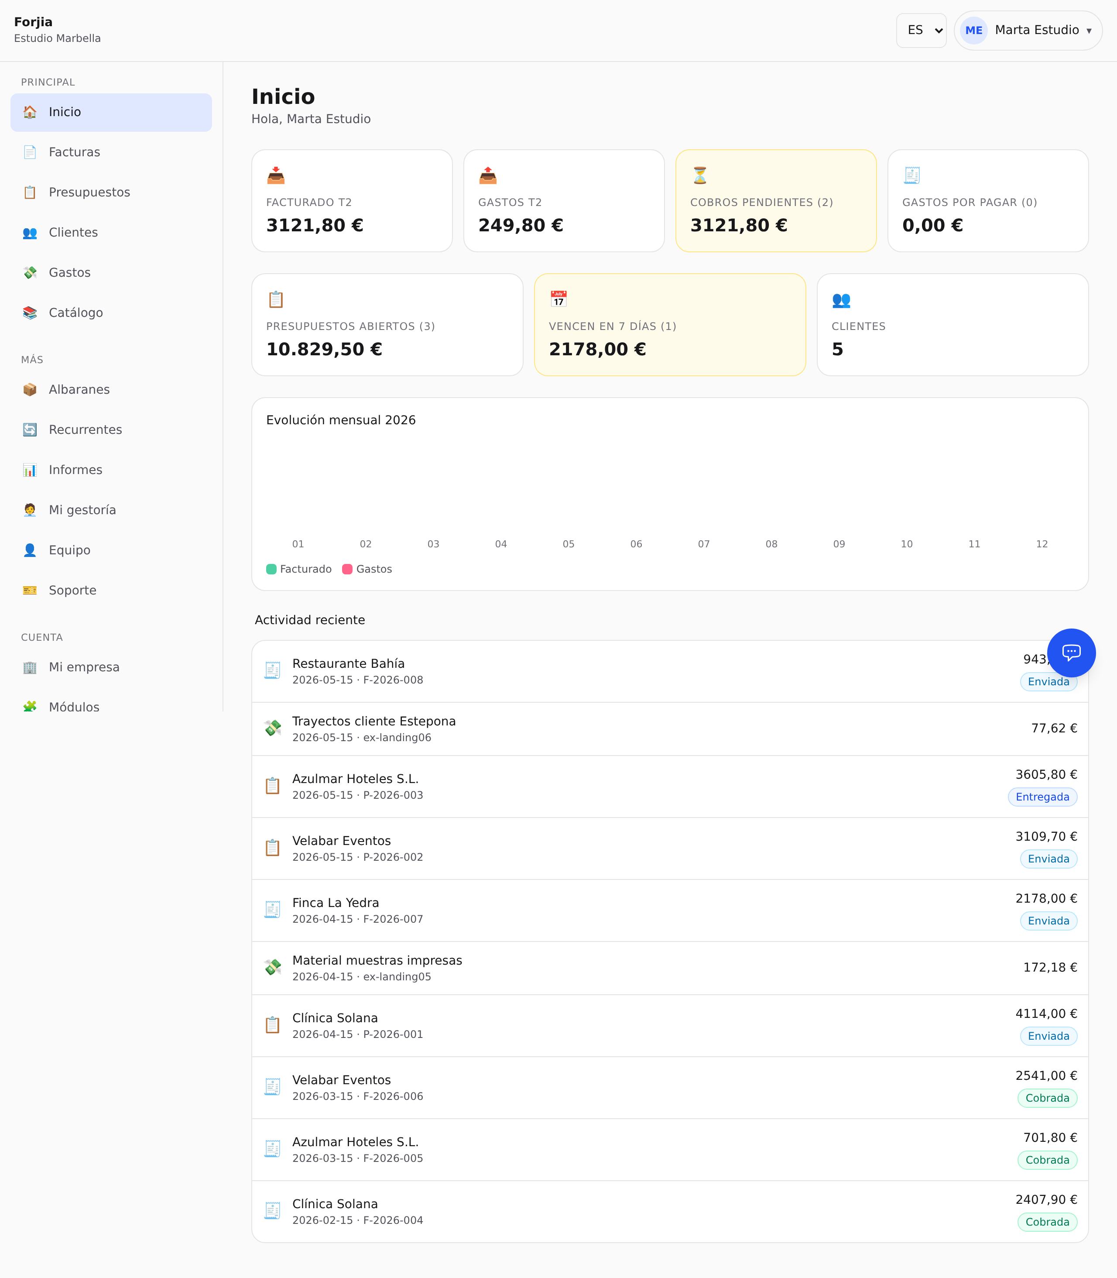
Task: Click the 701,80 € amount
Action: coord(1050,1138)
